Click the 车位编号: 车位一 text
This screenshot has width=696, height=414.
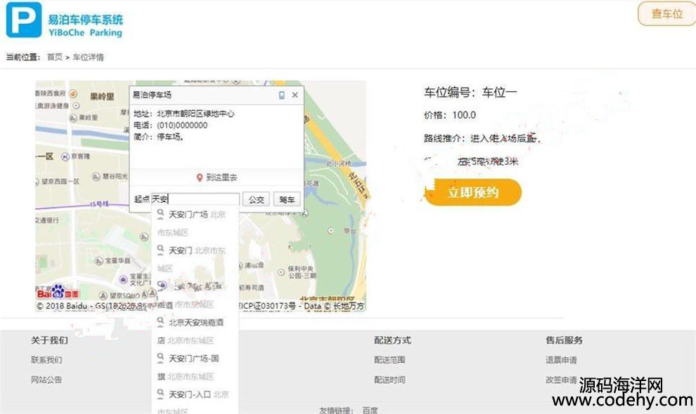pos(470,93)
